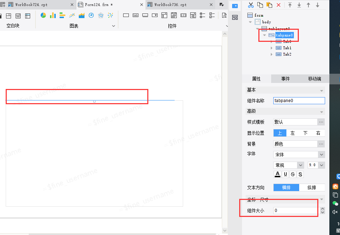Move component to bottom layer
This screenshot has width=340, height=235.
299,5
